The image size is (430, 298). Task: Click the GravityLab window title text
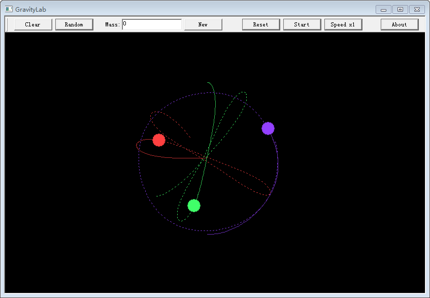pos(30,9)
